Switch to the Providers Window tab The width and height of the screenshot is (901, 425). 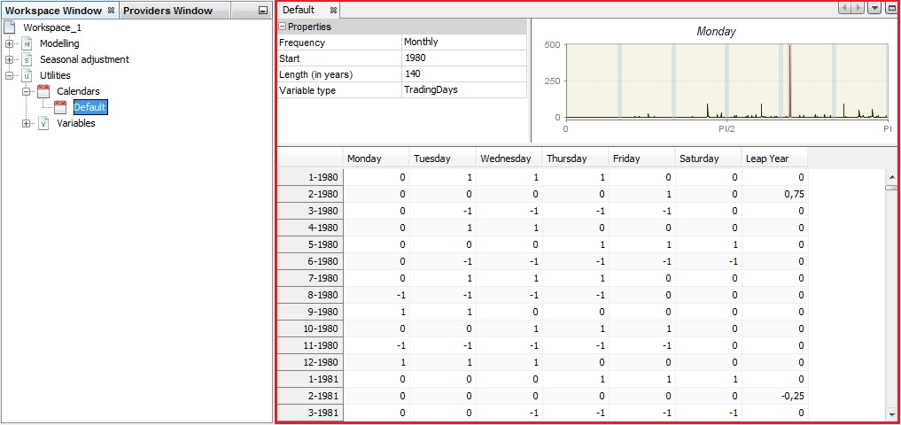pyautogui.click(x=167, y=11)
